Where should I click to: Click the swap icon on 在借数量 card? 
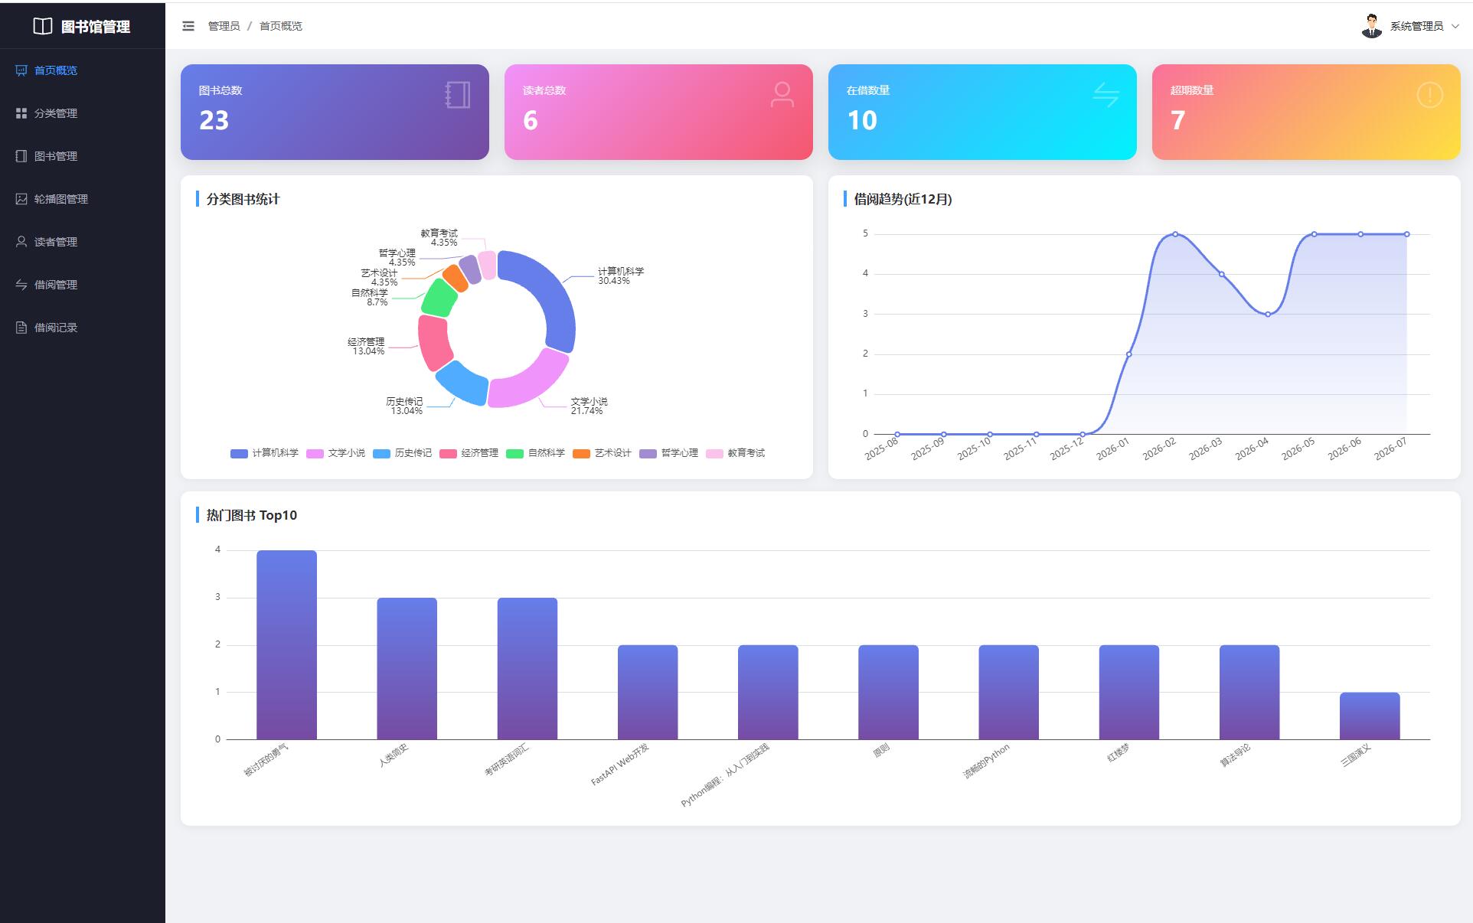click(x=1106, y=95)
